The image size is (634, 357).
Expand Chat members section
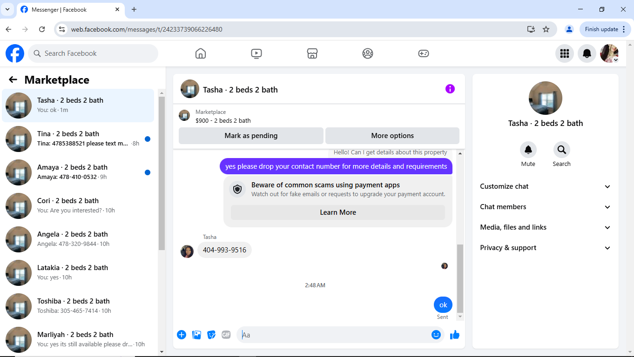[546, 207]
